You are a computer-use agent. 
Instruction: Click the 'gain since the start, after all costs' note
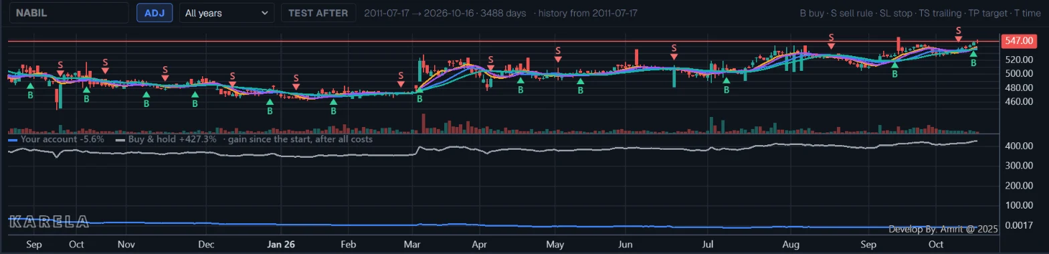300,140
